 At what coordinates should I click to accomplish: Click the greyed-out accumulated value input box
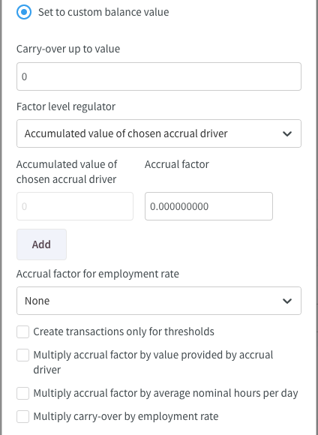75,206
